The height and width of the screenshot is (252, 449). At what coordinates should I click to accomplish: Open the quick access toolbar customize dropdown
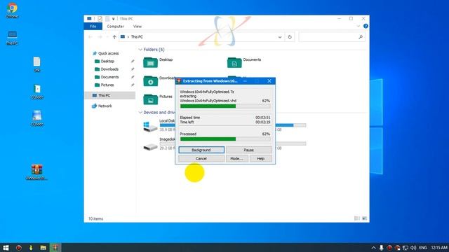114,19
